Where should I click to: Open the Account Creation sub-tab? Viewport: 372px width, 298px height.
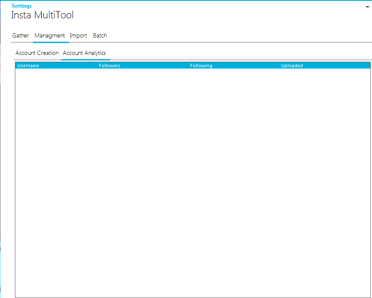pyautogui.click(x=37, y=53)
